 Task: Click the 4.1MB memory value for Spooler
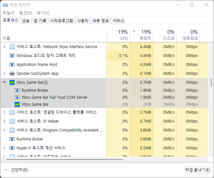tap(145, 74)
